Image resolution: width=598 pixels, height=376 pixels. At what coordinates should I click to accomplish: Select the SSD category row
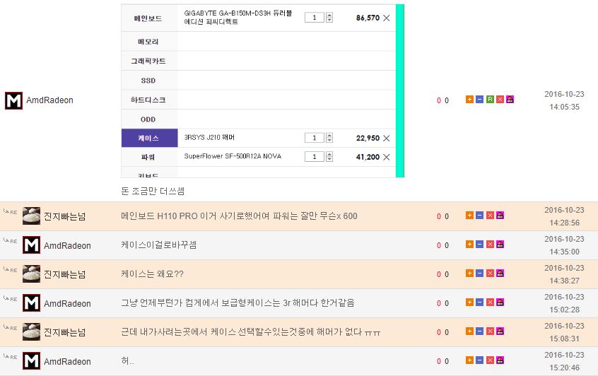(x=150, y=80)
